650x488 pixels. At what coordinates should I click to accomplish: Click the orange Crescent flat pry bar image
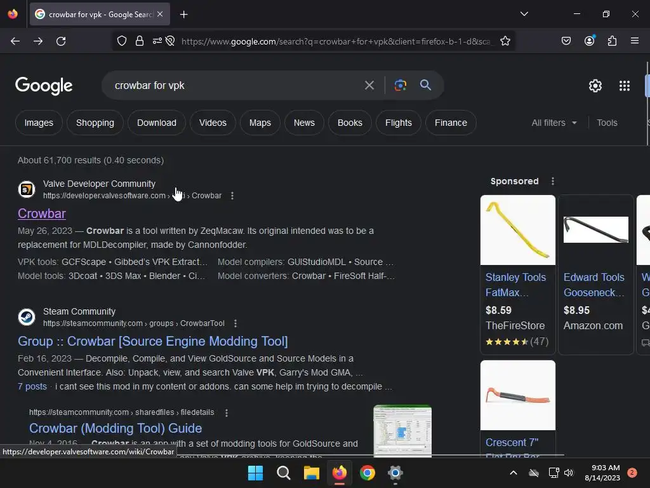518,395
